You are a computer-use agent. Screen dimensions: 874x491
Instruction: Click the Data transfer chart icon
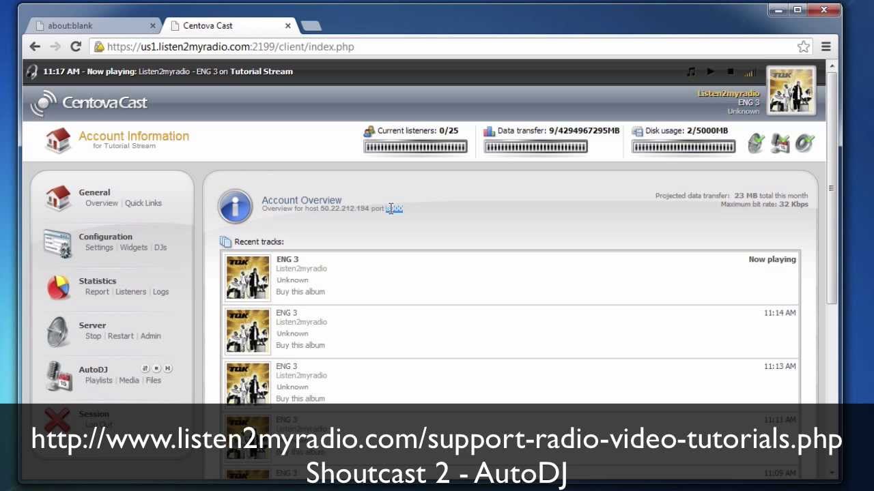click(x=490, y=131)
